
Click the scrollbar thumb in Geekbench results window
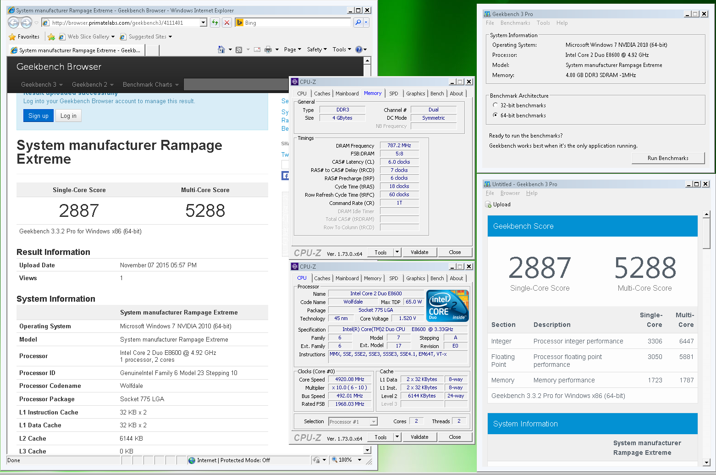(706, 234)
